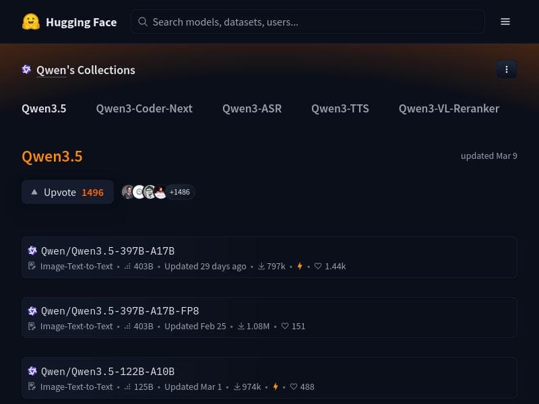
Task: Click the lightning bolt icon in Qwen3.5-397B-A17B row
Action: [300, 266]
